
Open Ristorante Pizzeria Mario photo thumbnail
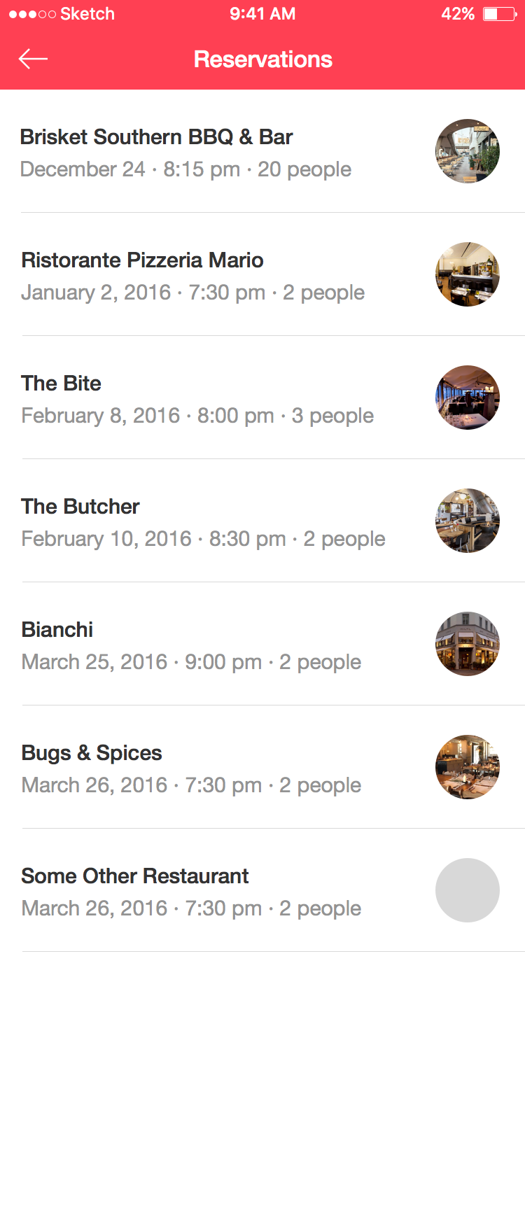point(468,274)
